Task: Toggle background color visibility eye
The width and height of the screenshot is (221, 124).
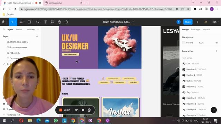Action: (217, 43)
